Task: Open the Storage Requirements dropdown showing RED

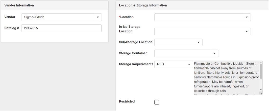Action: 173,64
